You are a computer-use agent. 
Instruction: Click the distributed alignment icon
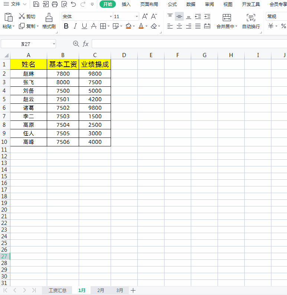pyautogui.click(x=207, y=26)
